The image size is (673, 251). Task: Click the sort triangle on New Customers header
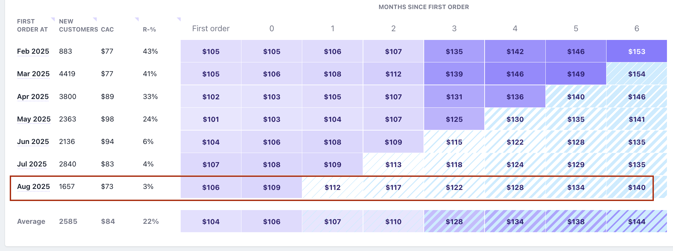95,19
